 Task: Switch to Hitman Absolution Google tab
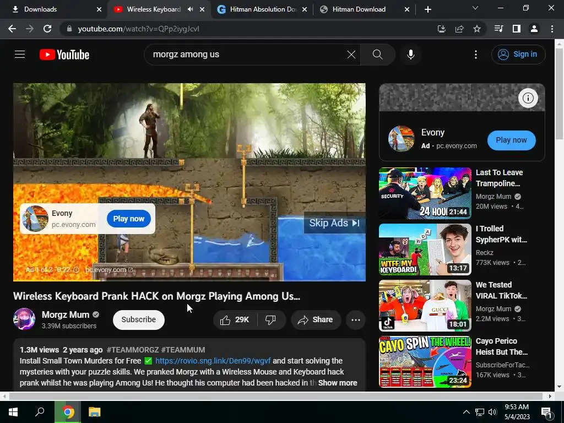click(x=263, y=9)
